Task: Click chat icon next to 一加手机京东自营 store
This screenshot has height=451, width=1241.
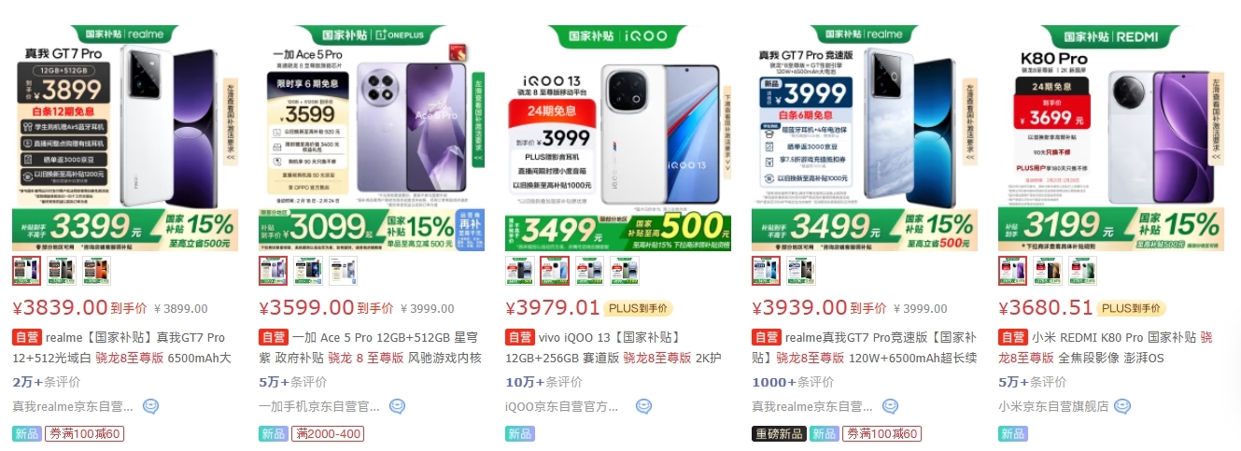Action: point(397,406)
